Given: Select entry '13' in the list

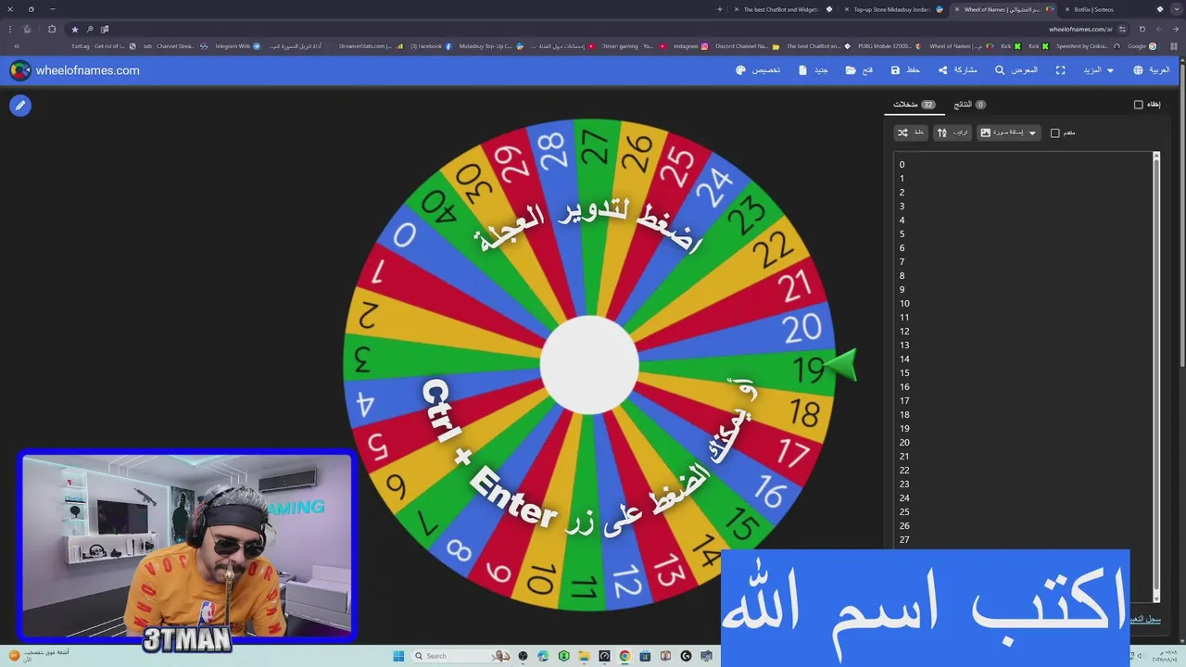Looking at the screenshot, I should click(x=904, y=345).
